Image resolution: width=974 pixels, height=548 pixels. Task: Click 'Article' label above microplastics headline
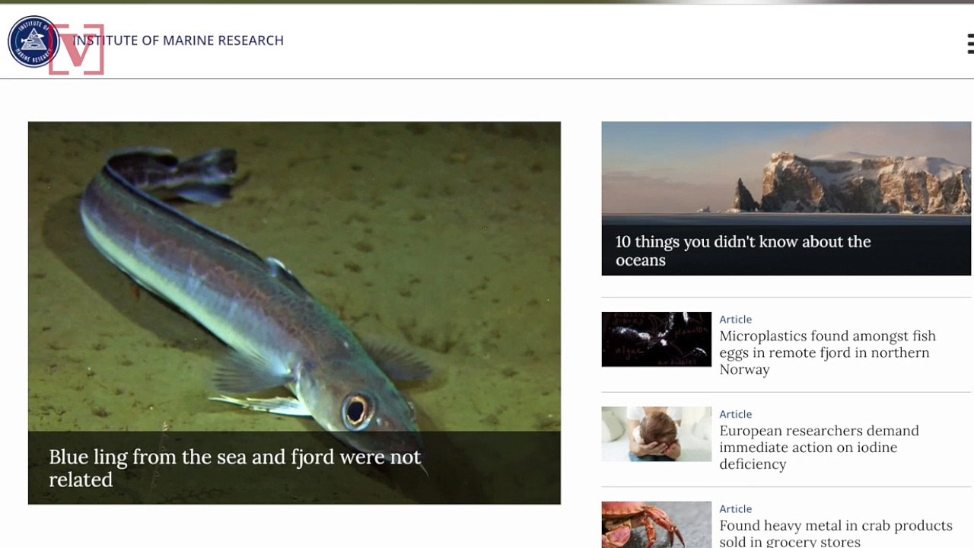tap(736, 319)
